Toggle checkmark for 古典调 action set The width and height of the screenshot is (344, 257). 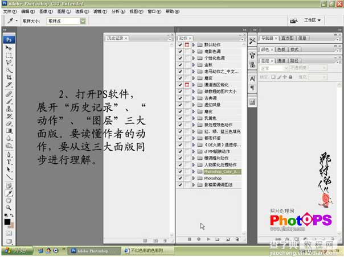[x=180, y=98]
